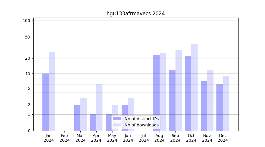This screenshot has height=147, width=265.
Task: Click the 'Nb of distinct IPs' legend swatch
Action: (117, 119)
